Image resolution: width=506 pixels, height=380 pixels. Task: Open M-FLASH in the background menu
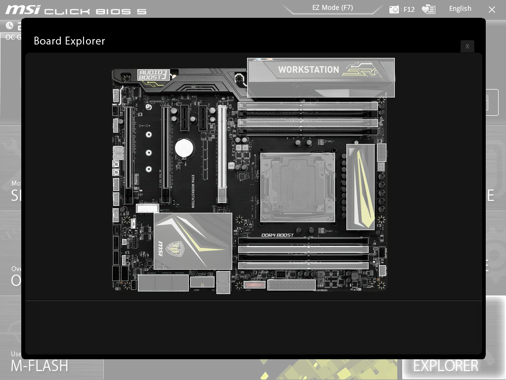(x=40, y=366)
